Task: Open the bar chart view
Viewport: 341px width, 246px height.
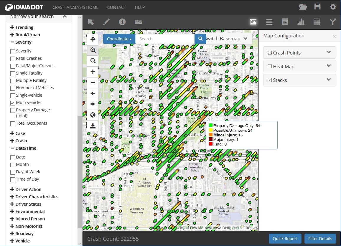Action: (301, 22)
